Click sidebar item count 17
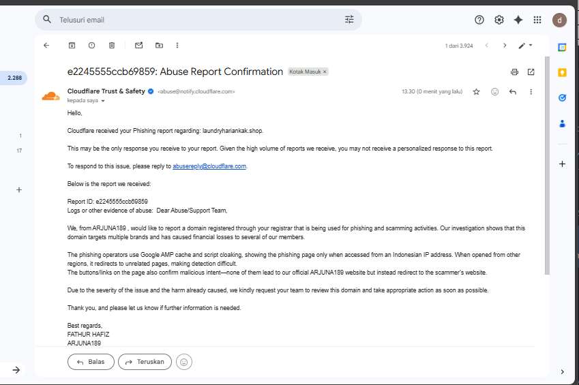 tap(19, 151)
